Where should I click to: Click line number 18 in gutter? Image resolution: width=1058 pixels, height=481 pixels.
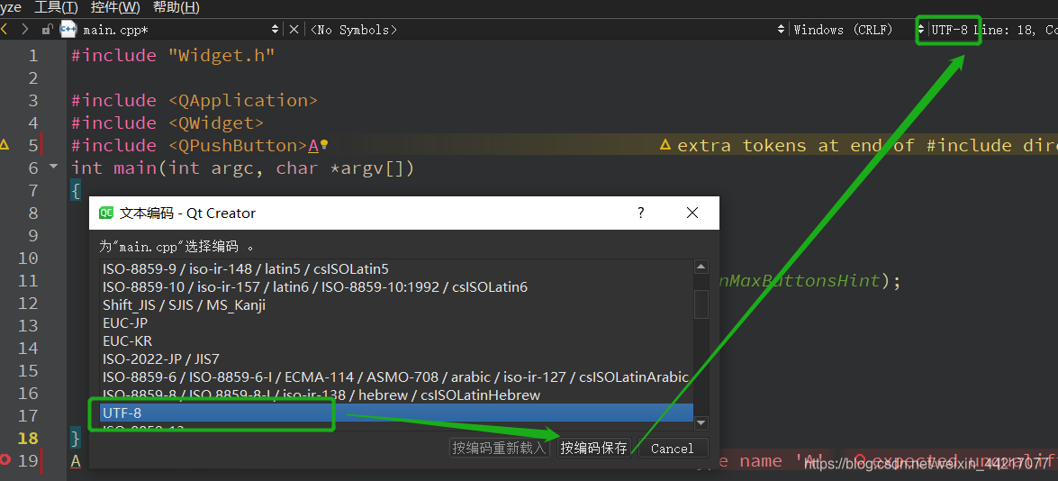pos(28,438)
